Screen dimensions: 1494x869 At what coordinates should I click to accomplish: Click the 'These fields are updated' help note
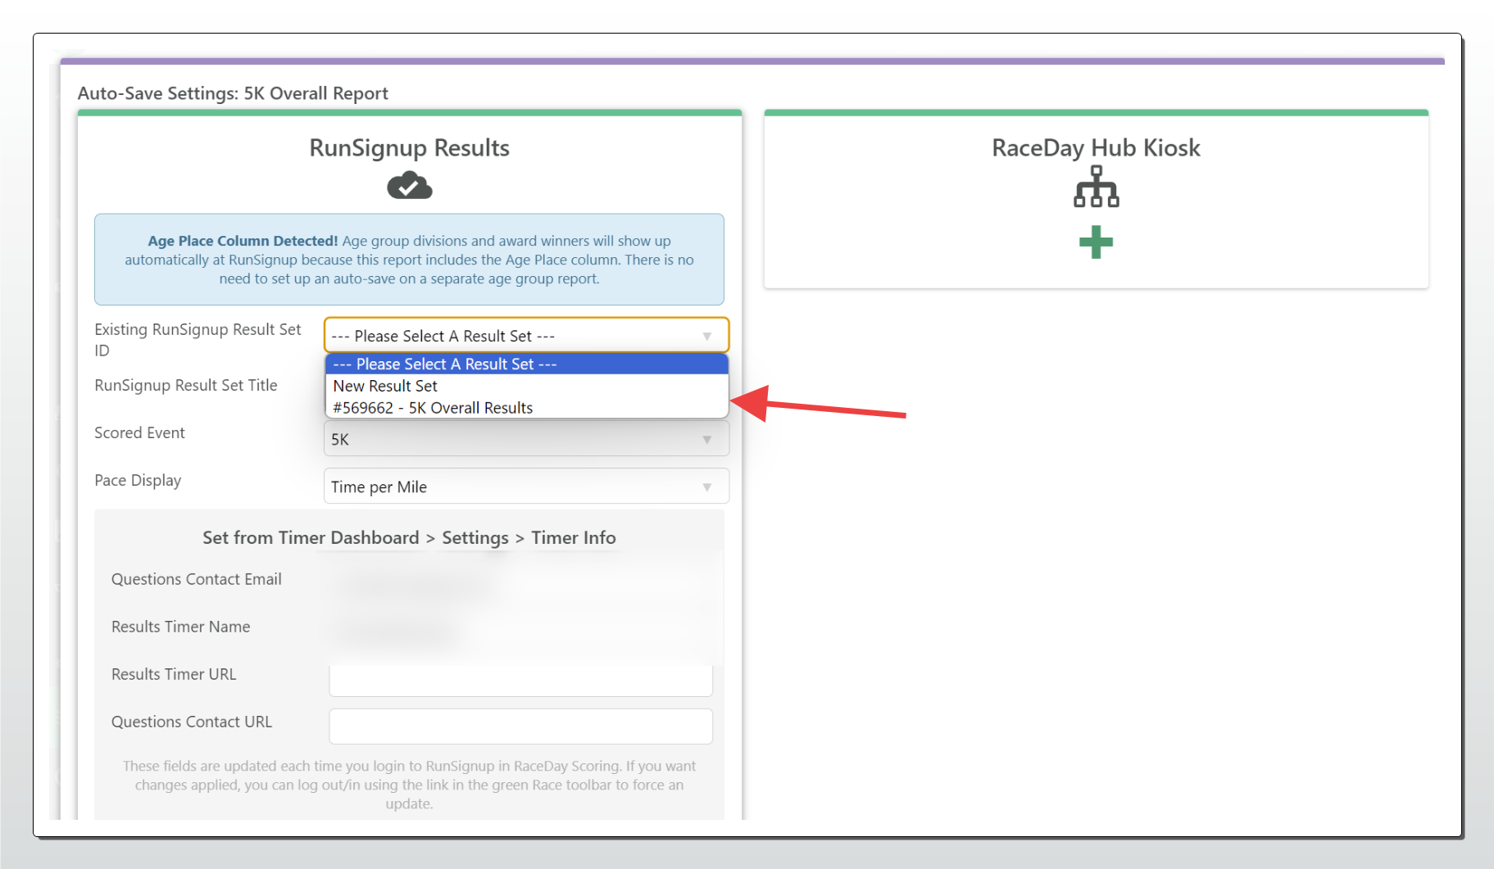pyautogui.click(x=409, y=785)
